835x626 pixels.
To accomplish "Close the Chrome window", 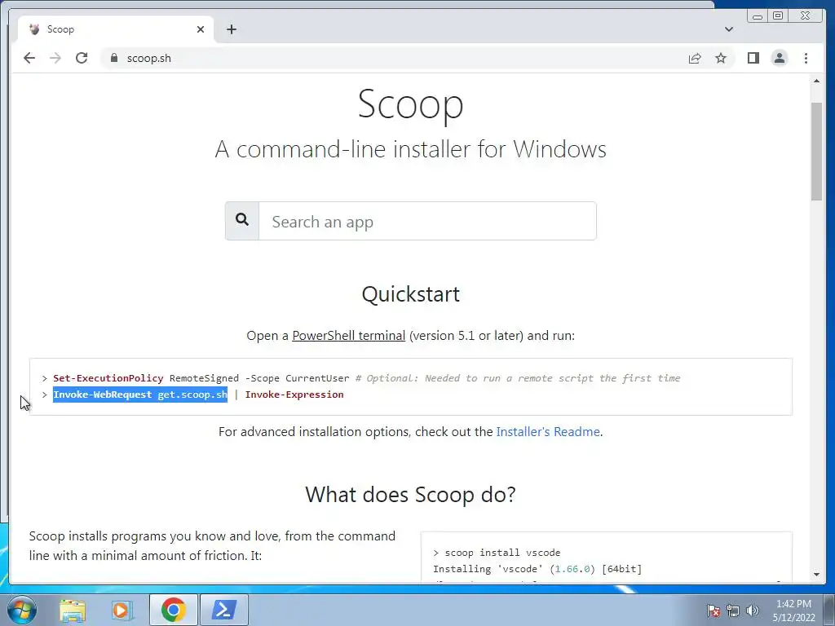I will (806, 16).
